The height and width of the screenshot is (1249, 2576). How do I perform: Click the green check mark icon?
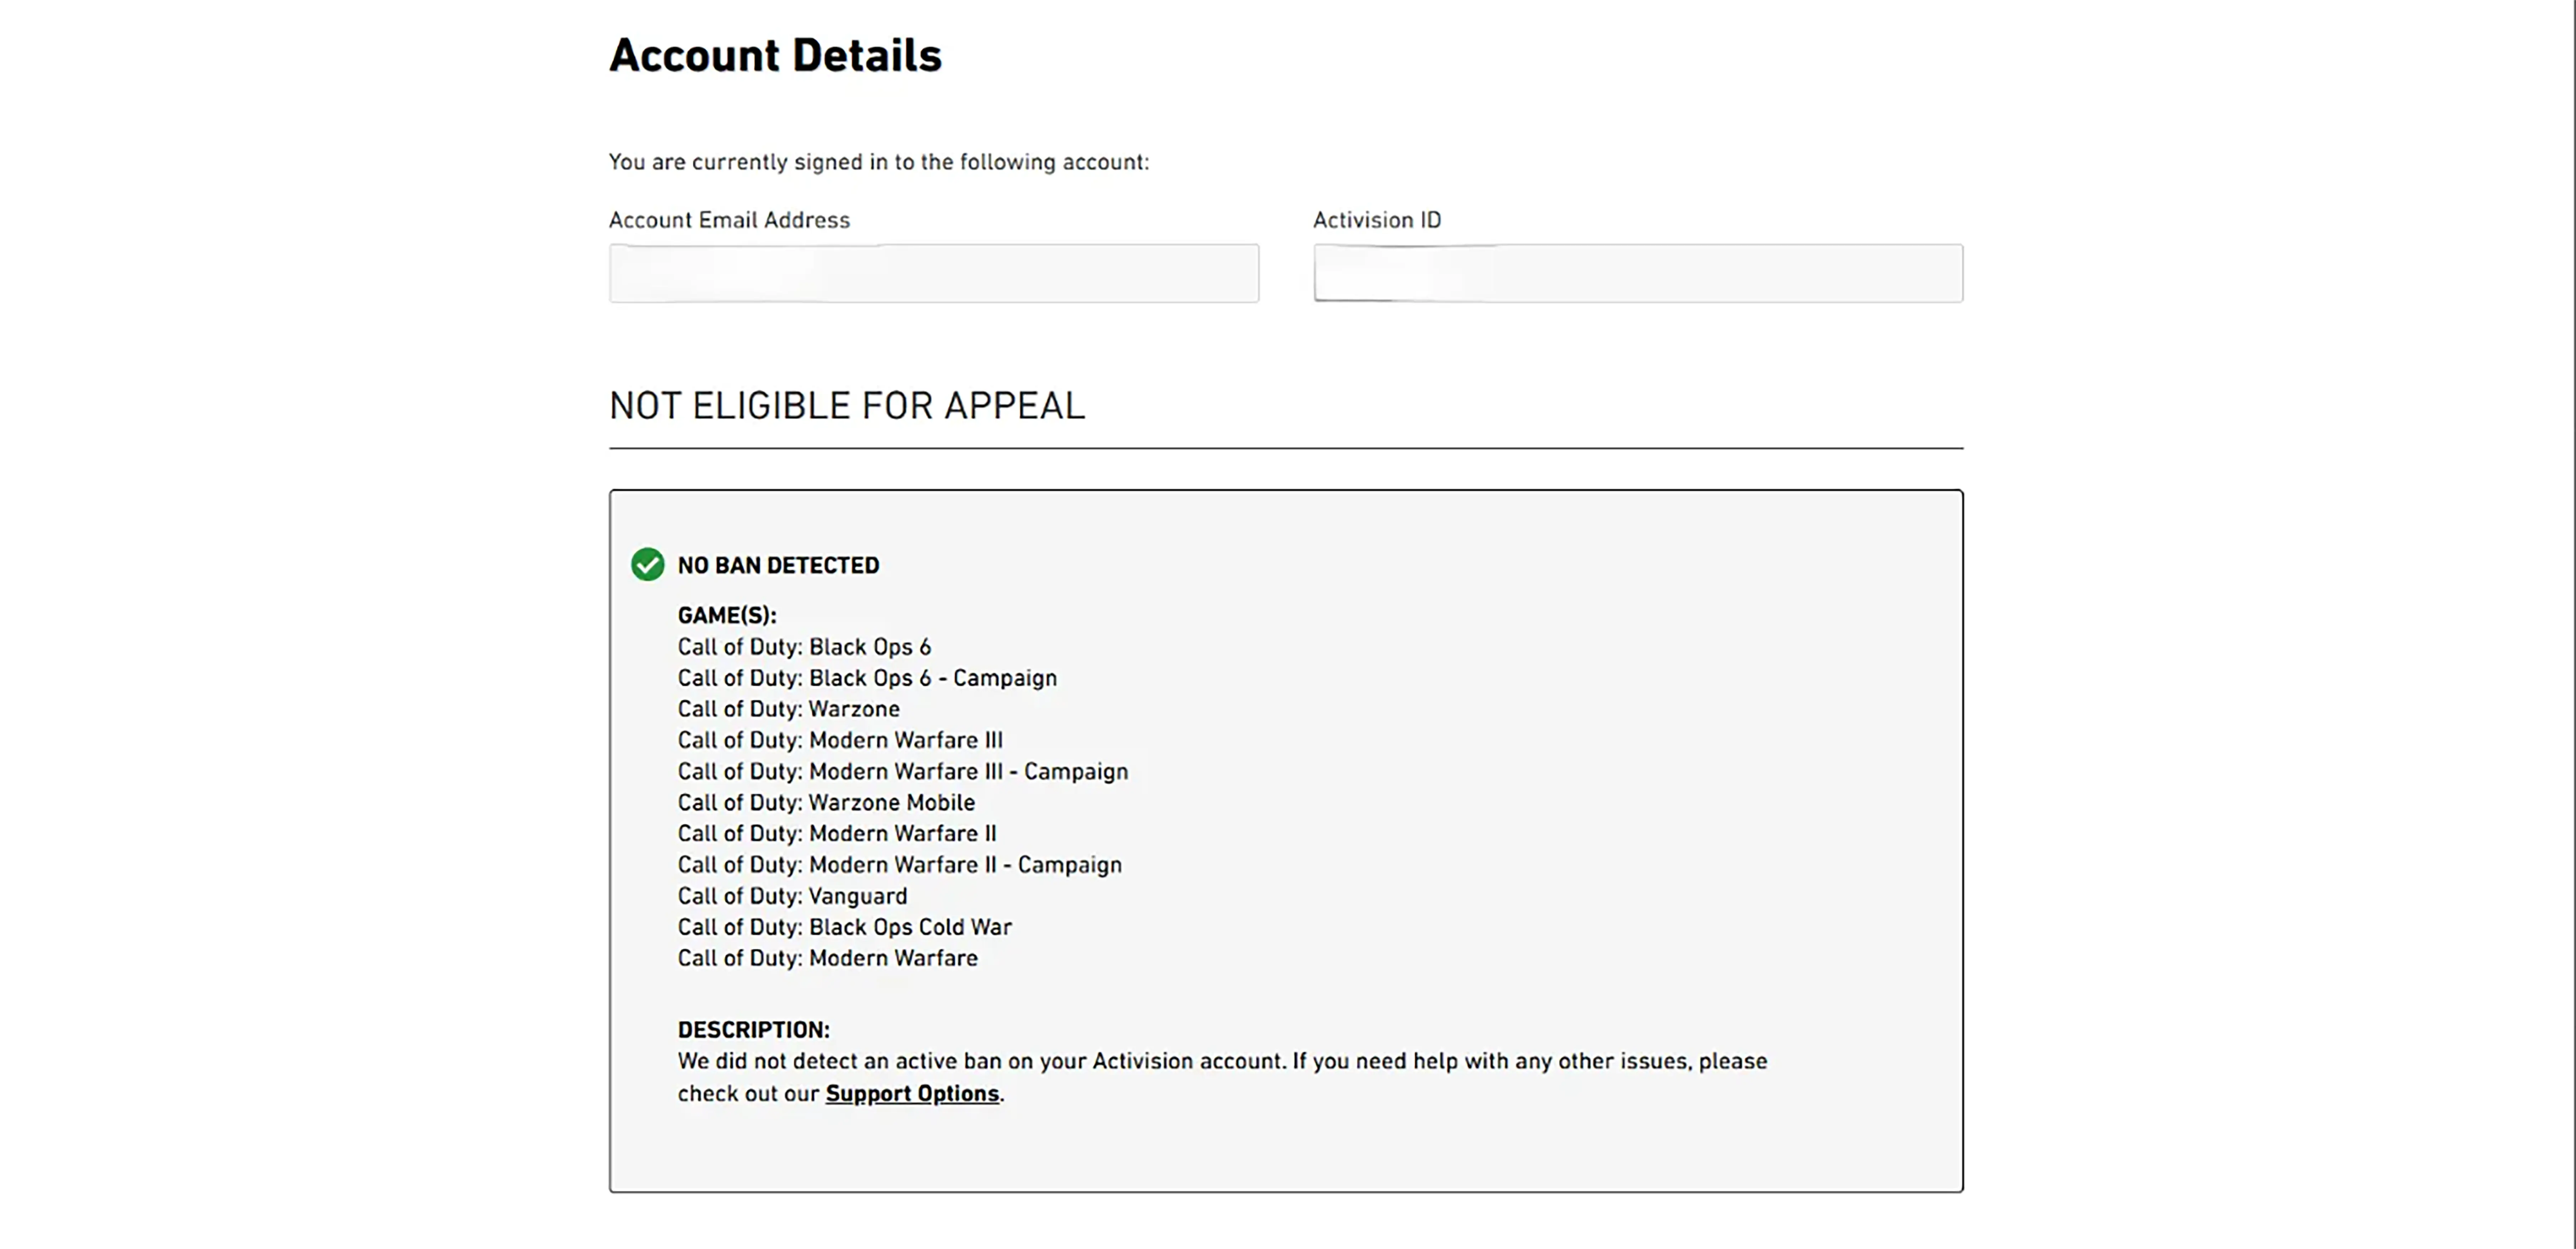pos(647,565)
